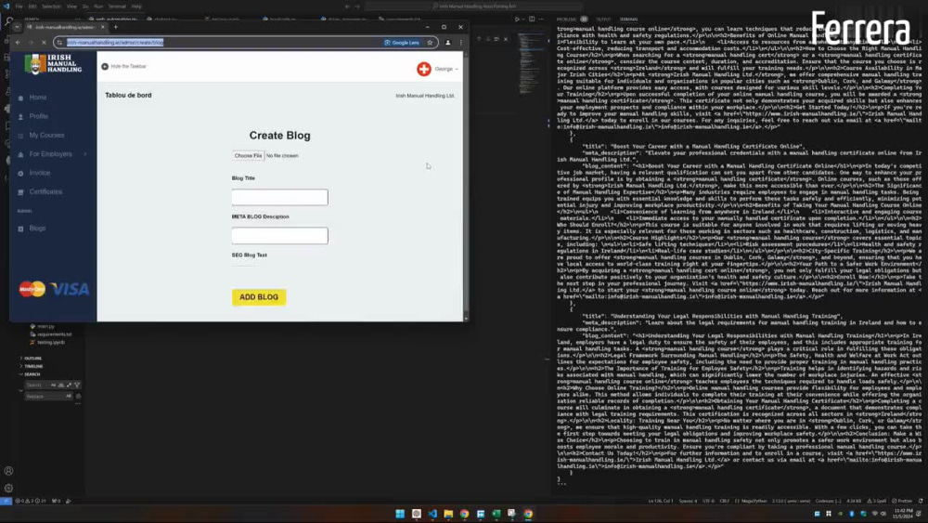The height and width of the screenshot is (523, 928).
Task: Click the Home item in website sidebar
Action: [37, 98]
